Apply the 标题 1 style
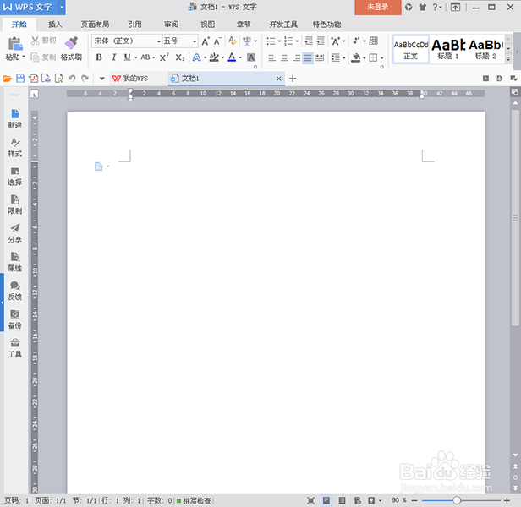This screenshot has width=521, height=507. (448, 49)
